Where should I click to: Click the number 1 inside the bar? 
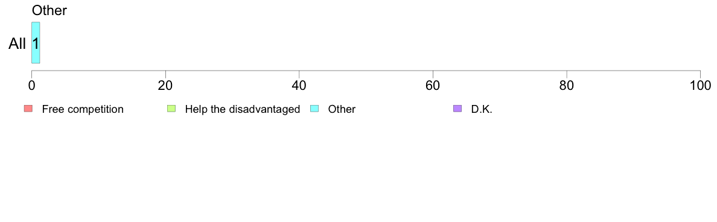[x=36, y=44]
